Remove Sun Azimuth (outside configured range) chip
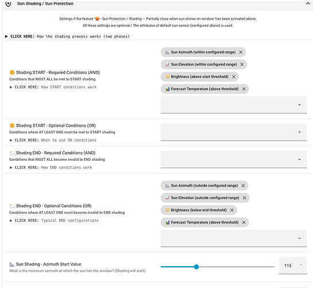 [243, 185]
